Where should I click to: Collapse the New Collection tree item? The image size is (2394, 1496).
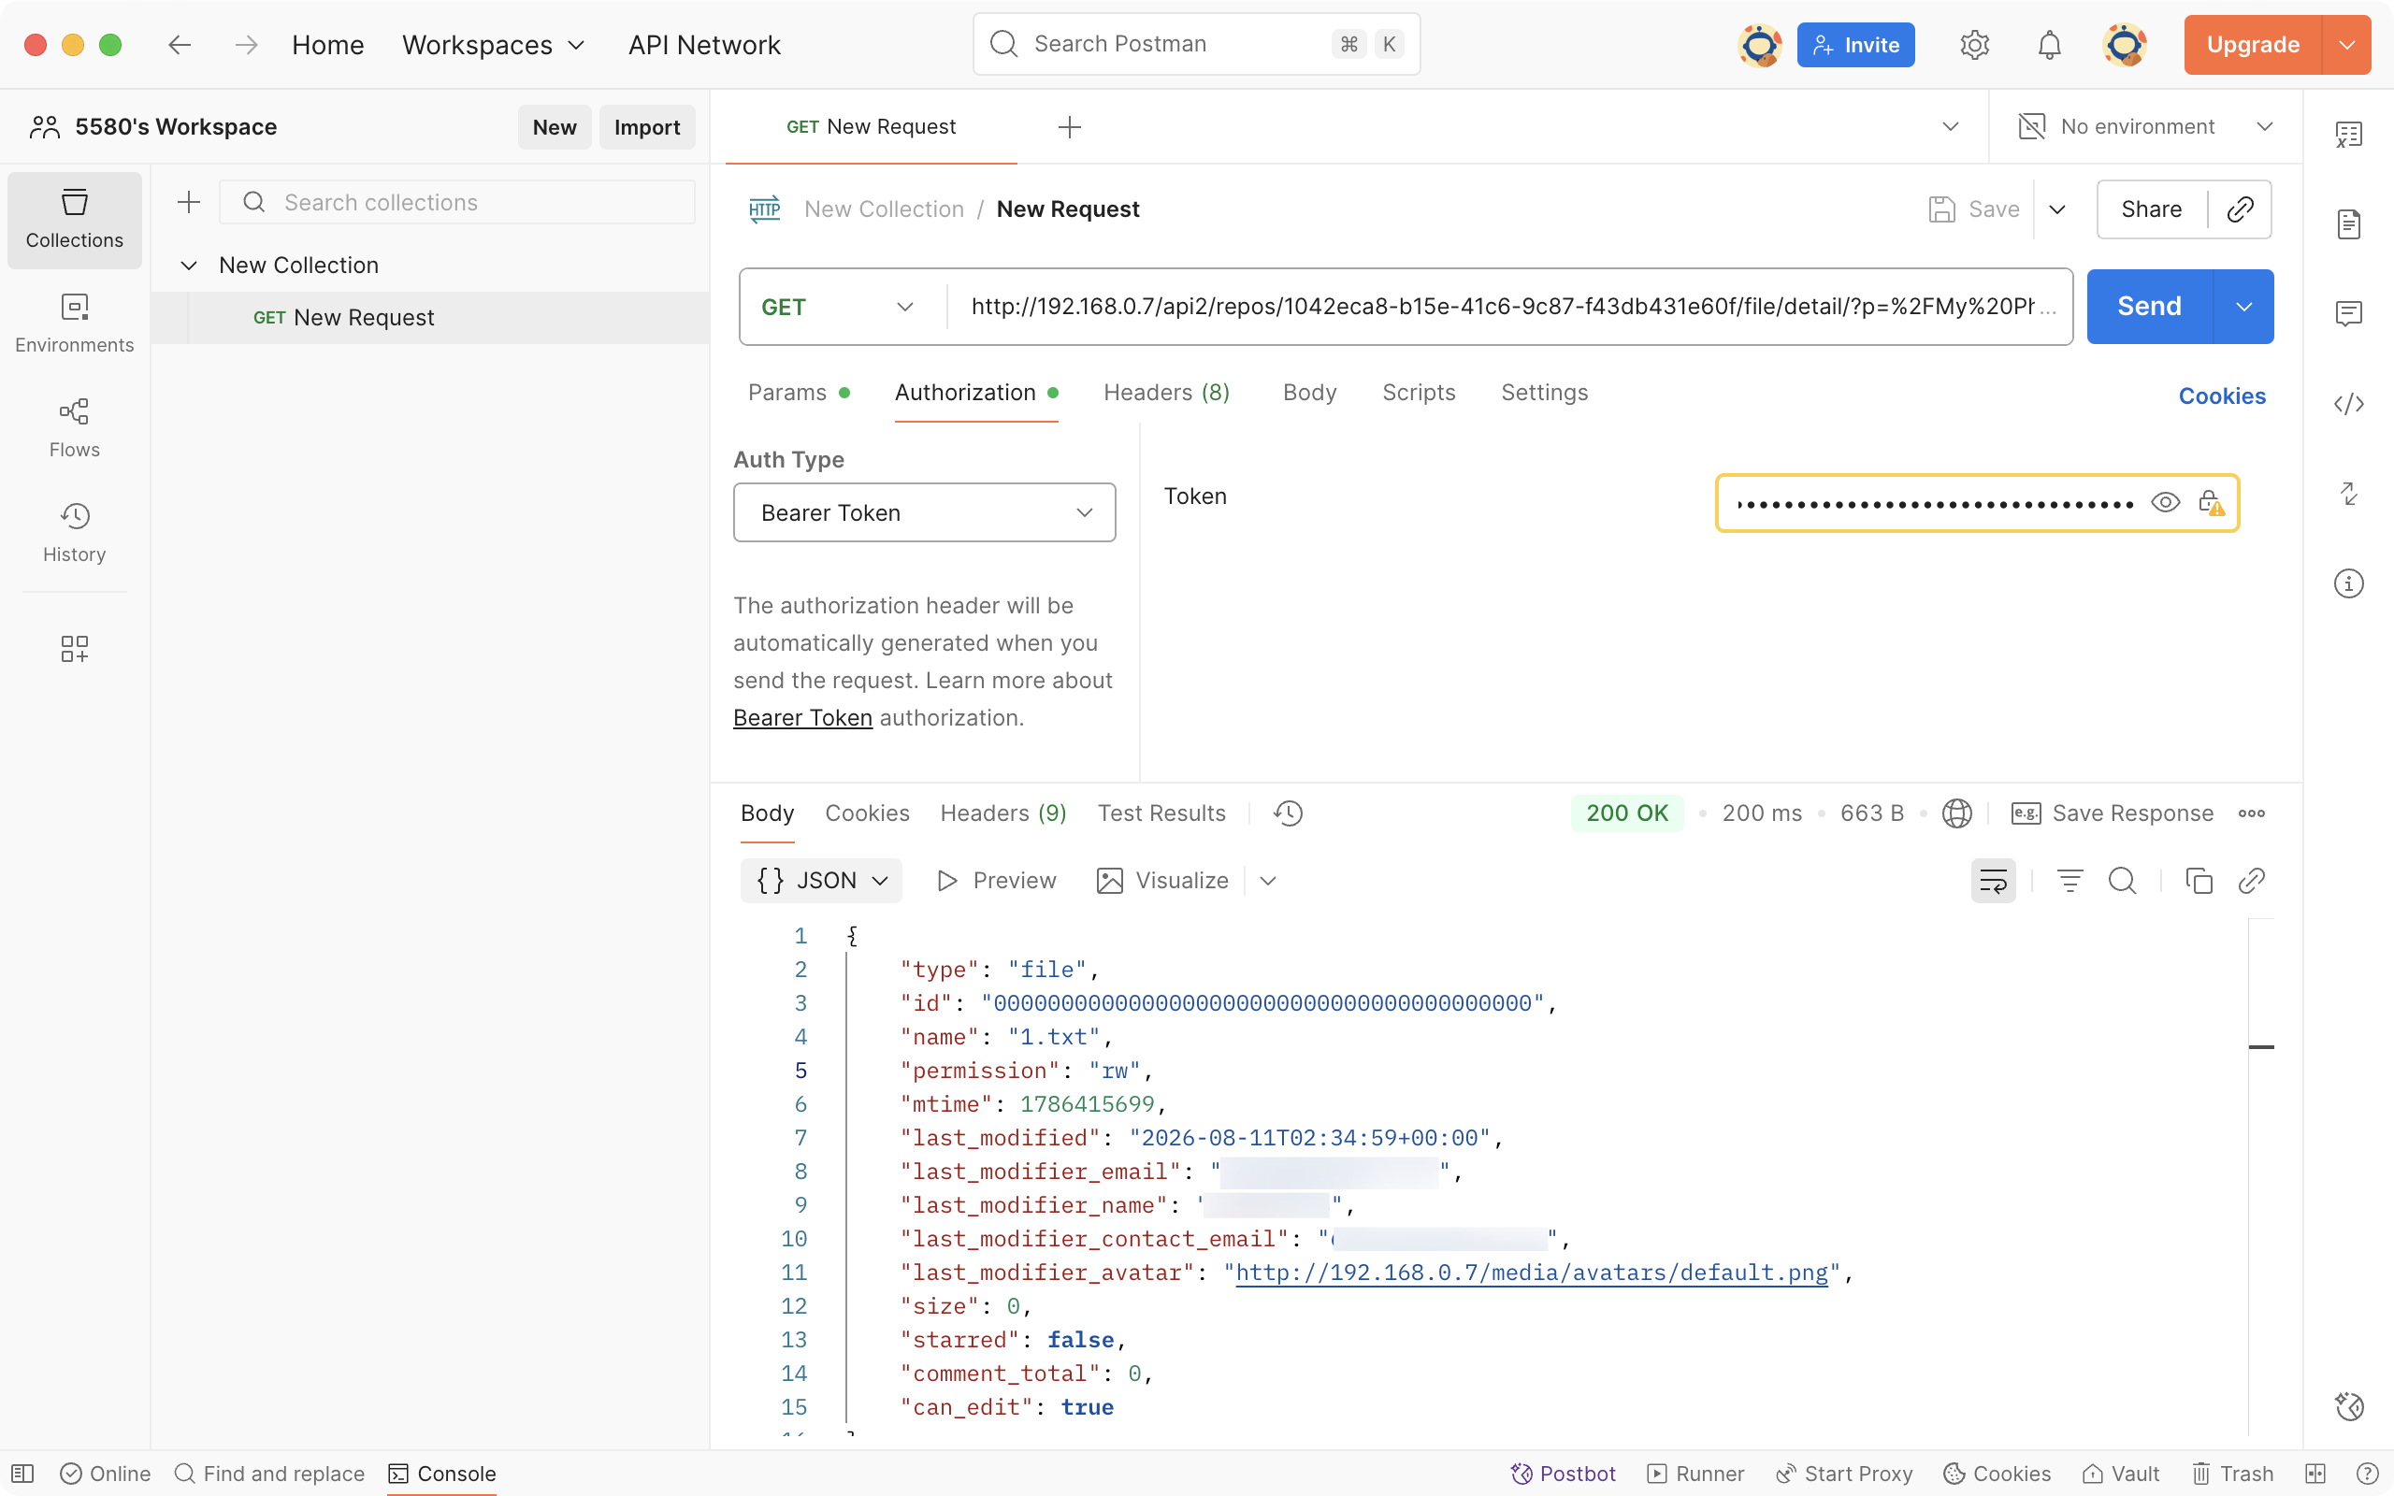(x=189, y=266)
